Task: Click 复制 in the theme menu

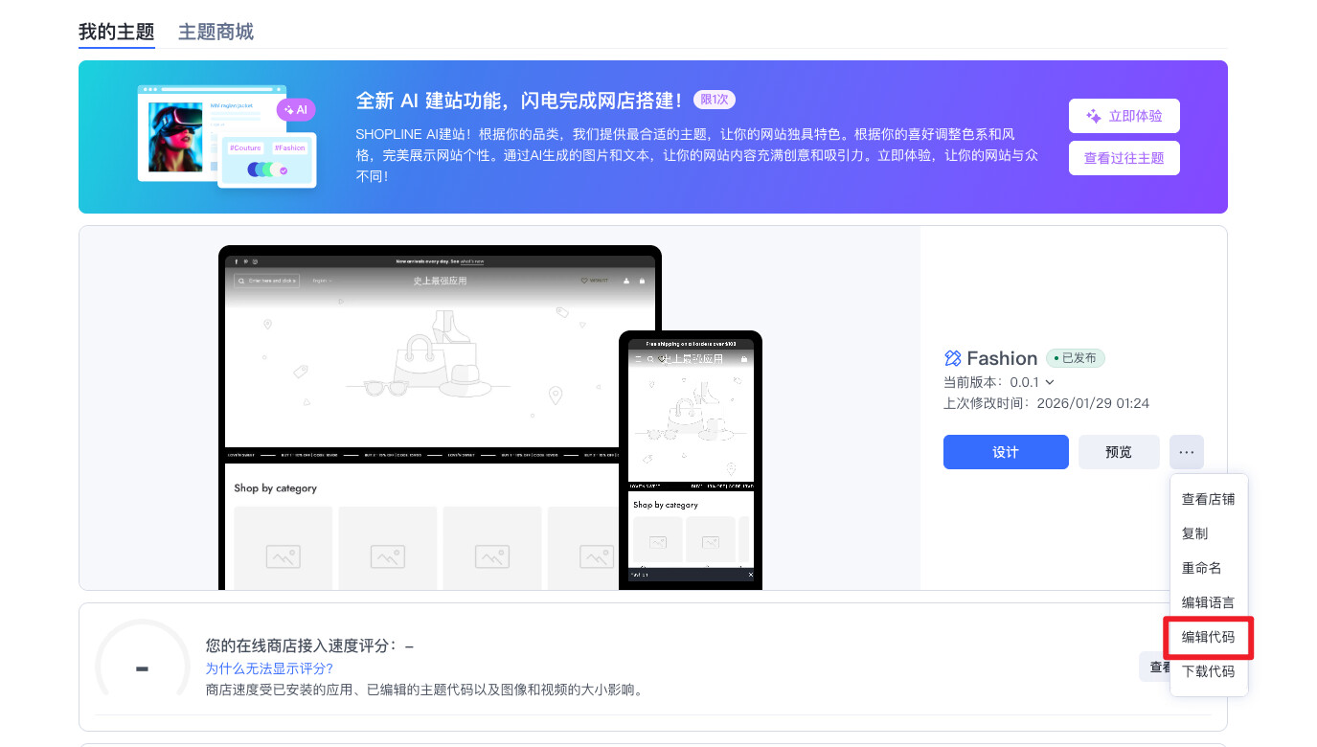Action: [1194, 533]
